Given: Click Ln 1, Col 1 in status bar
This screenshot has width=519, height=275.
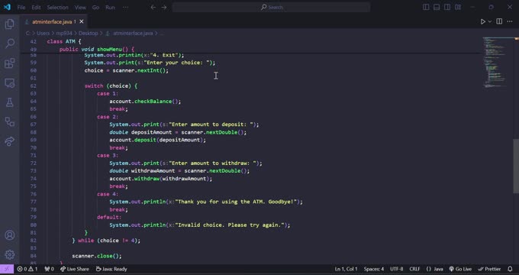Looking at the screenshot, I should tap(347, 269).
